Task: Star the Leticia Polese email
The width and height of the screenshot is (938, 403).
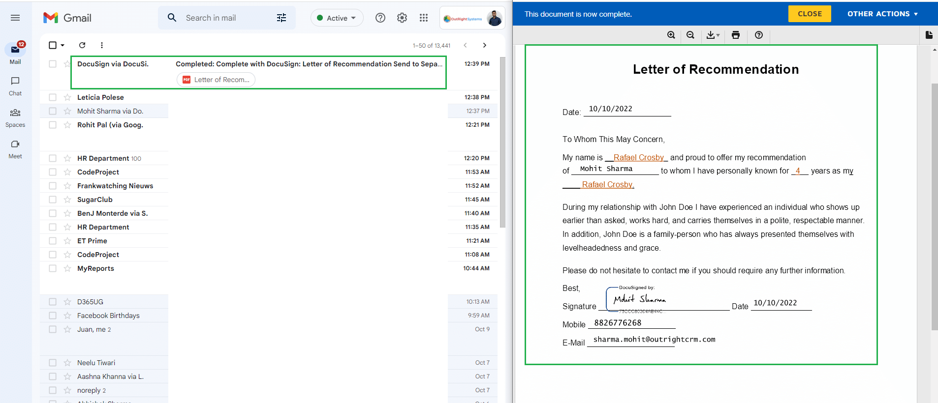Action: tap(67, 97)
